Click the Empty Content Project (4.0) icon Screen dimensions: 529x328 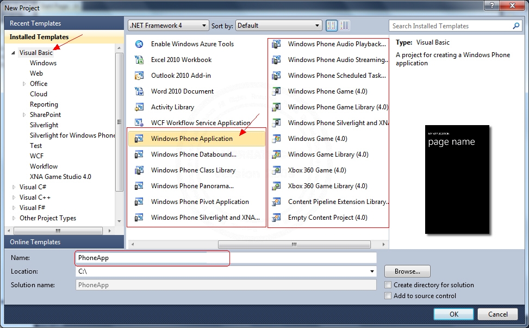[x=276, y=218]
